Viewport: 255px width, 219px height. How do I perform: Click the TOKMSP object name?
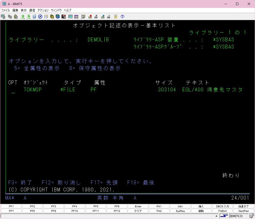[33, 90]
